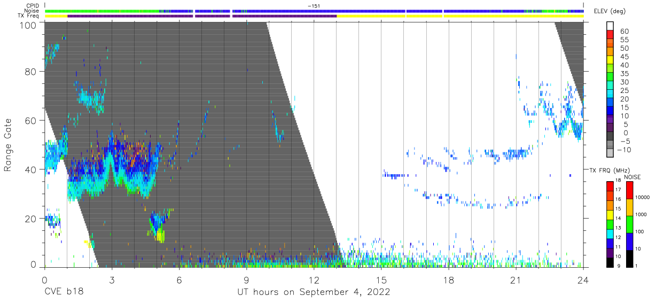The width and height of the screenshot is (656, 303).
Task: Click the 35 value on elevation scale
Action: 624,74
